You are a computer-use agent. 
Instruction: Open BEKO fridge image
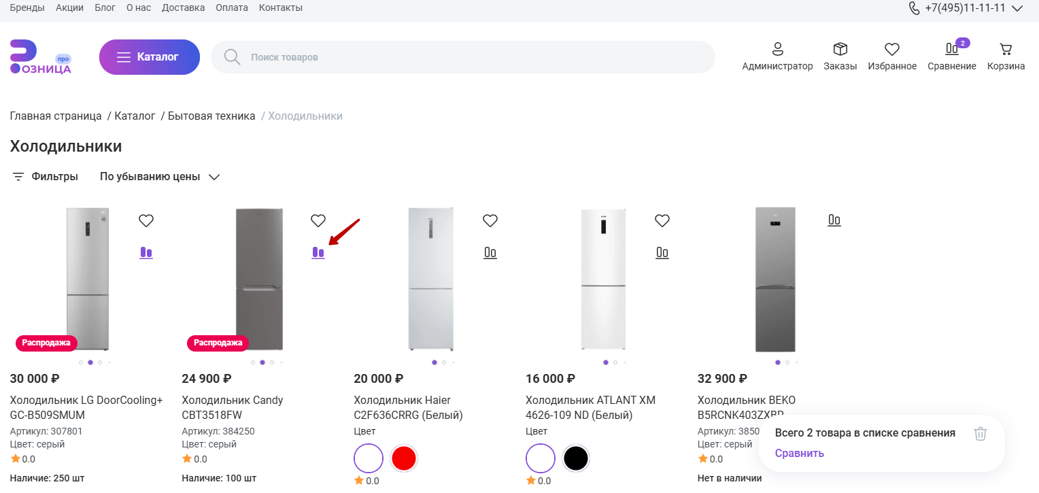click(x=775, y=279)
